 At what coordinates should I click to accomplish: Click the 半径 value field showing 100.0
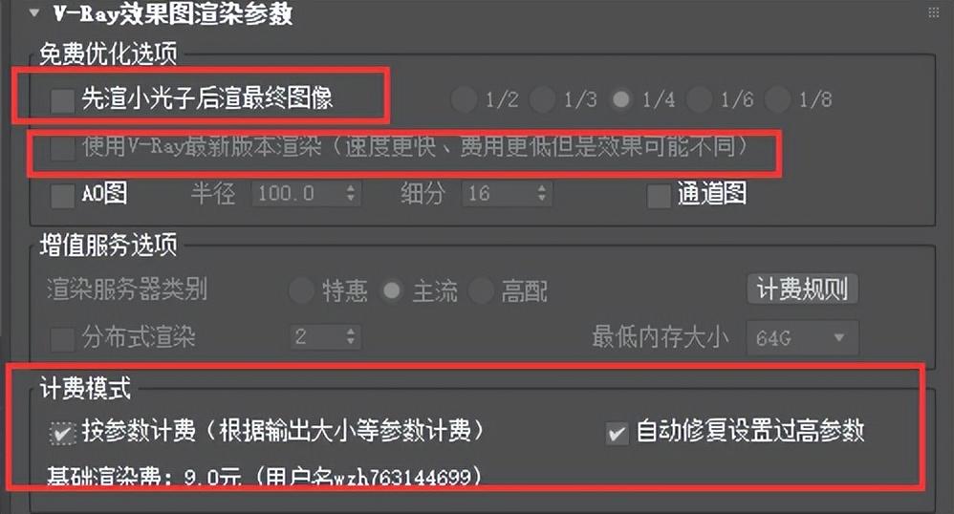(297, 194)
